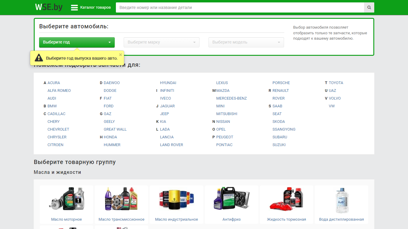Open the Масло моторное product image

[66, 199]
